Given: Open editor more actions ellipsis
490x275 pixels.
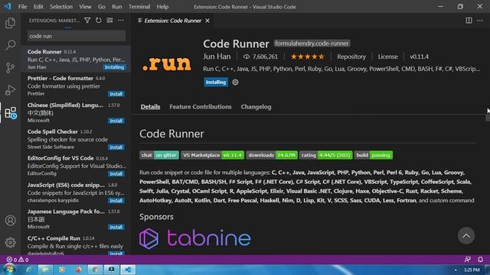Looking at the screenshot, I should [480, 21].
